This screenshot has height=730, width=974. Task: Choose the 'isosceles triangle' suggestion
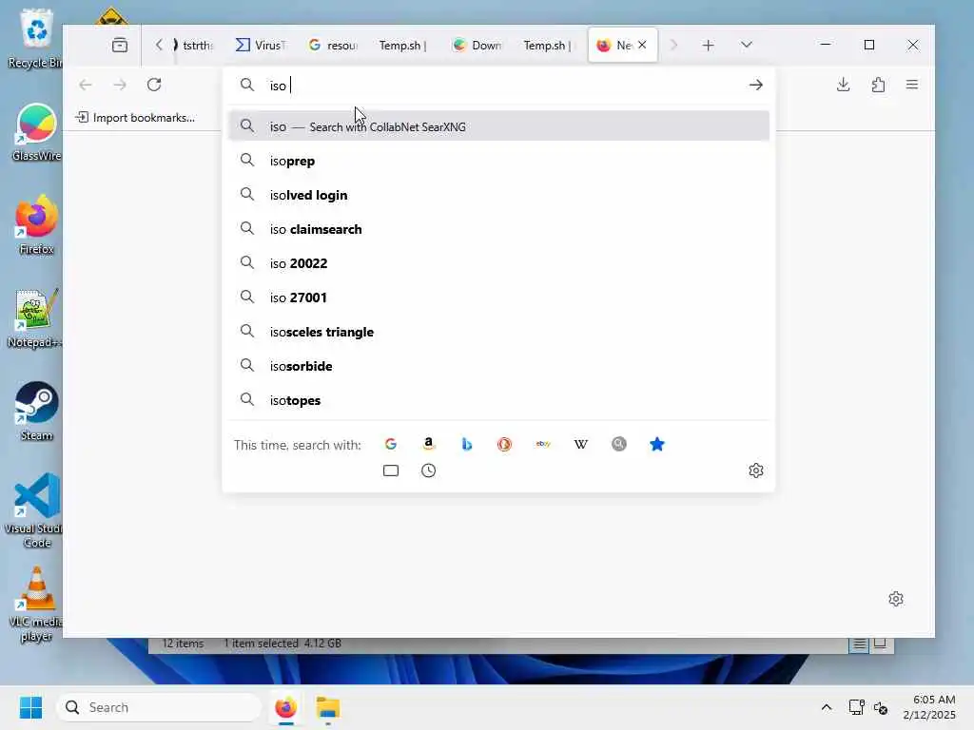pos(498,332)
